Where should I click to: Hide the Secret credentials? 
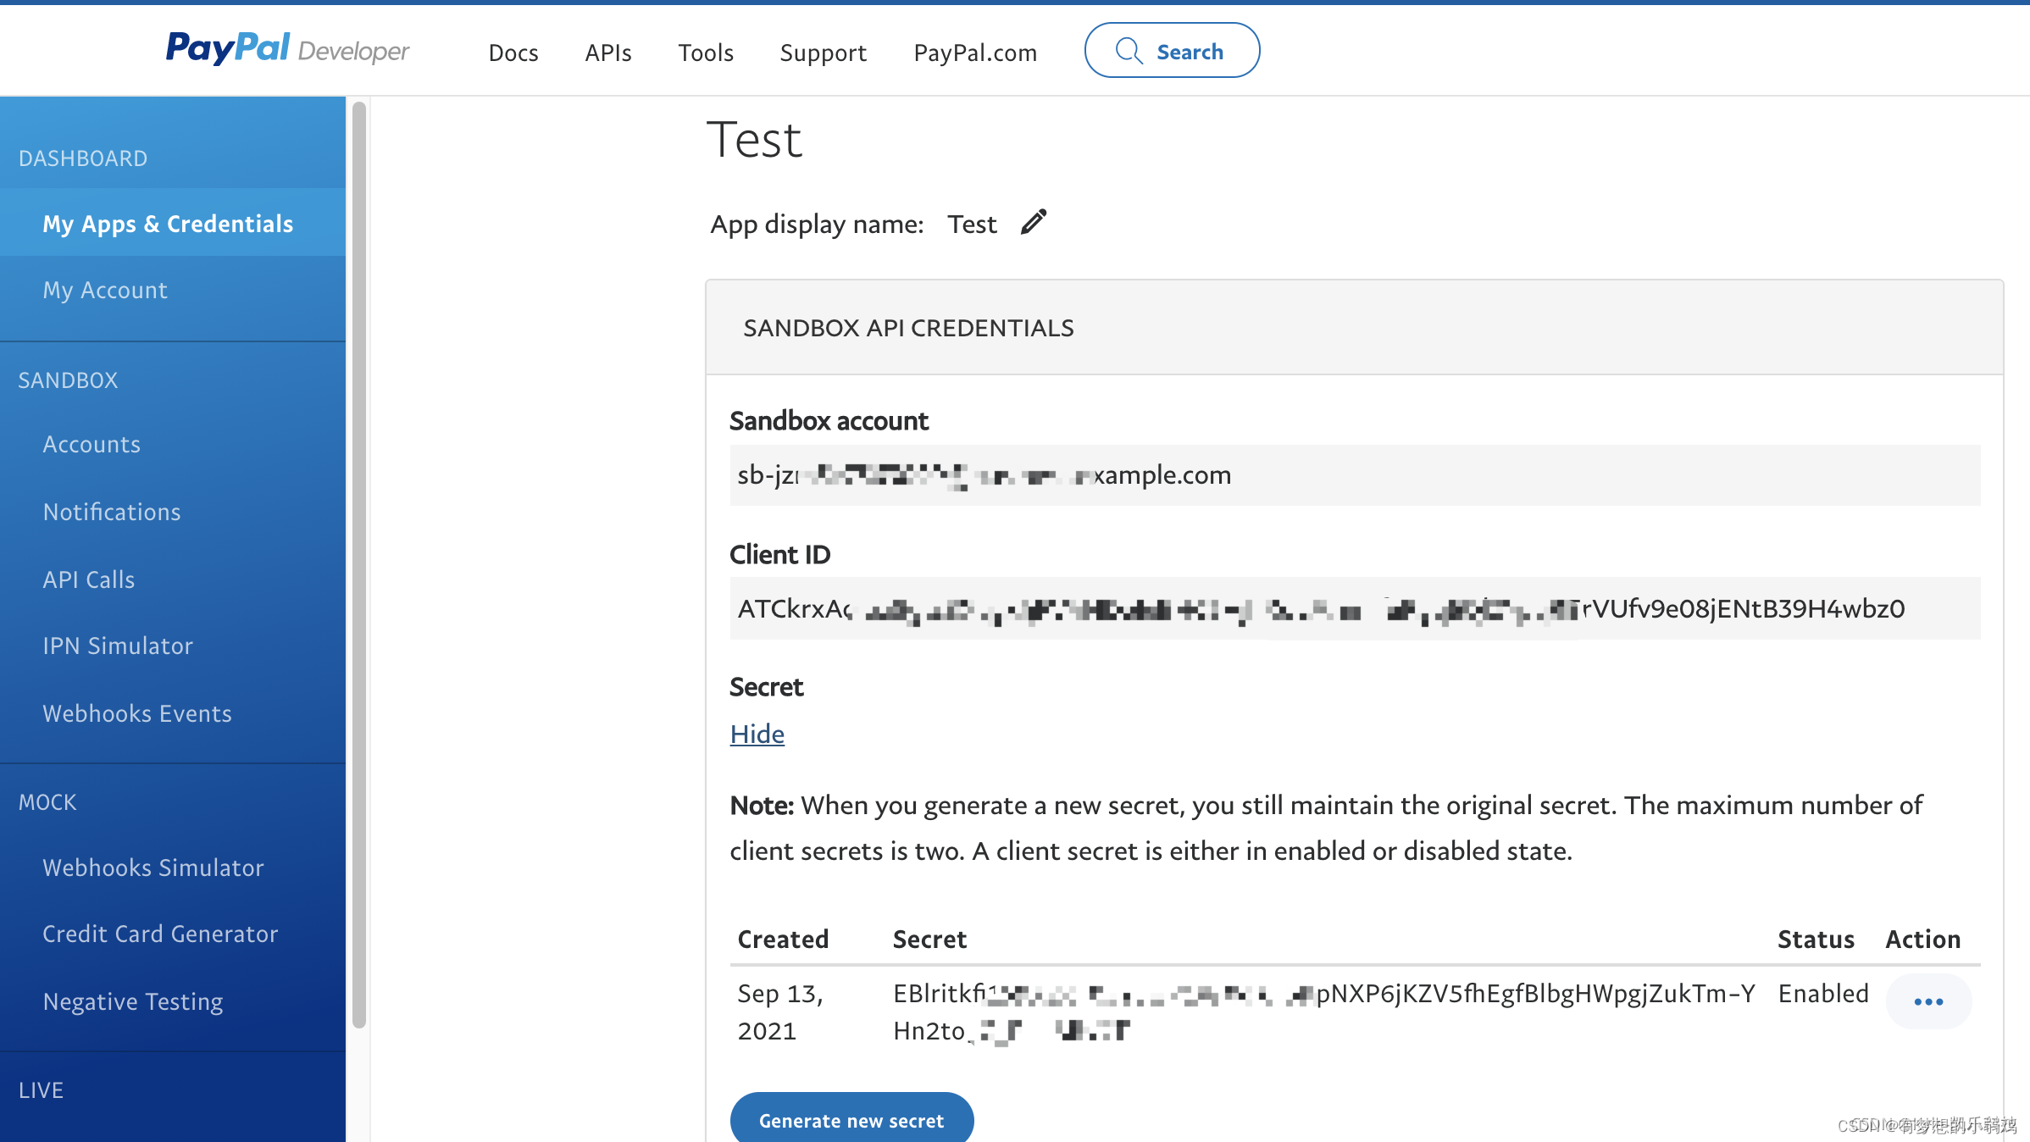(756, 732)
